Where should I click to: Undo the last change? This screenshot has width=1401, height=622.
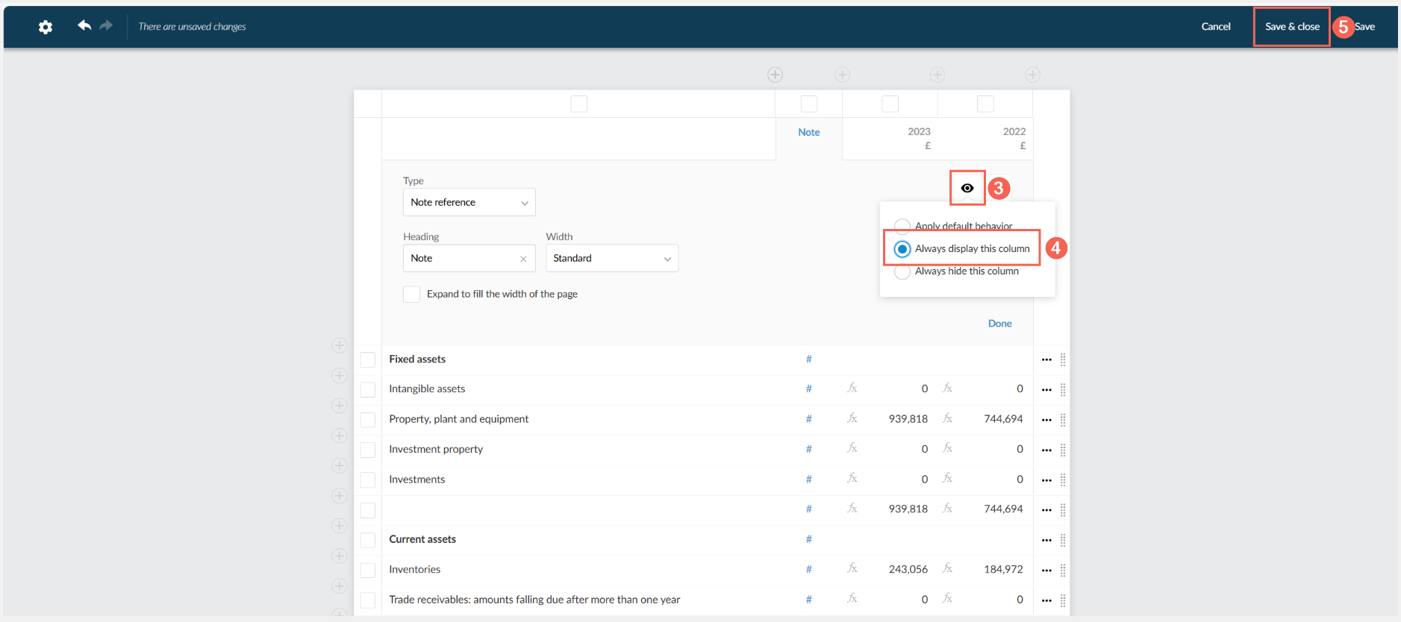click(84, 25)
